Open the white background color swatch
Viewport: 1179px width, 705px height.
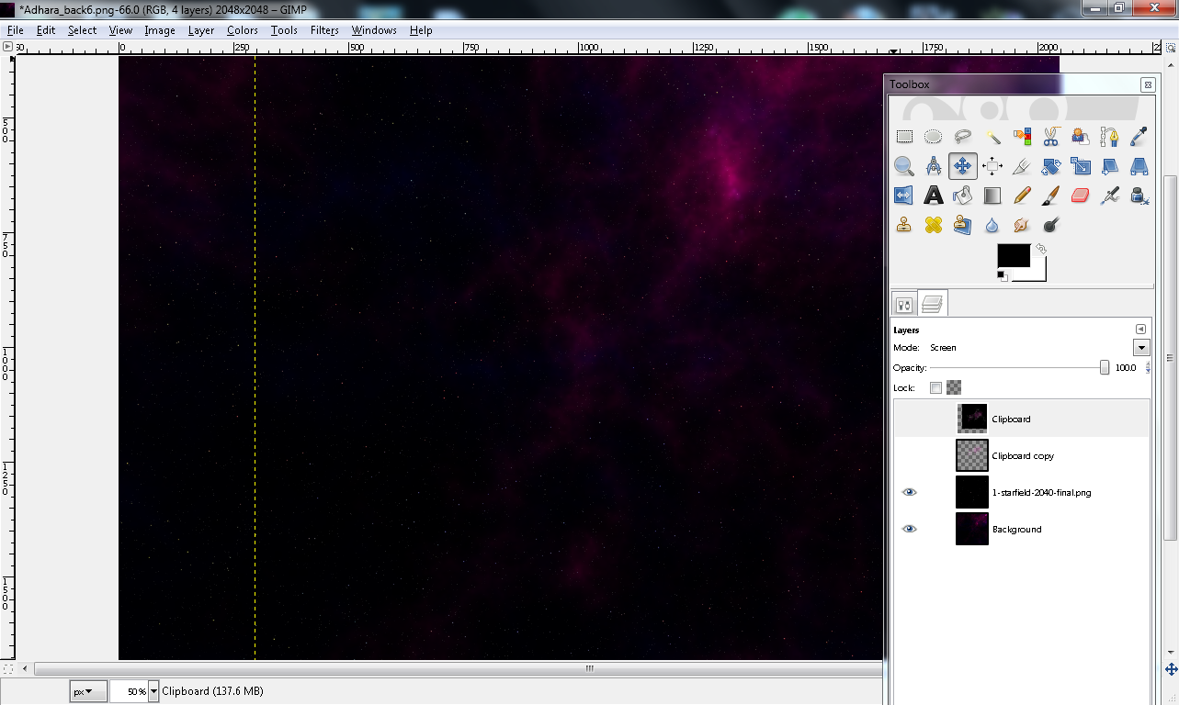1038,274
